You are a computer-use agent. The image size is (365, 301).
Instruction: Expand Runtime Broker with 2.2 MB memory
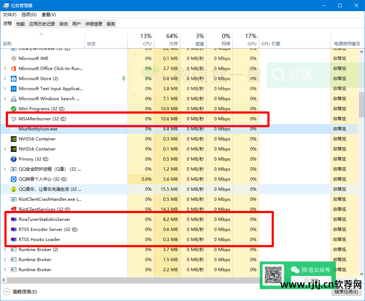click(5, 270)
